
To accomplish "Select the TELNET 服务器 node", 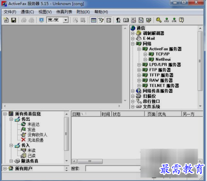I will pos(164,86).
